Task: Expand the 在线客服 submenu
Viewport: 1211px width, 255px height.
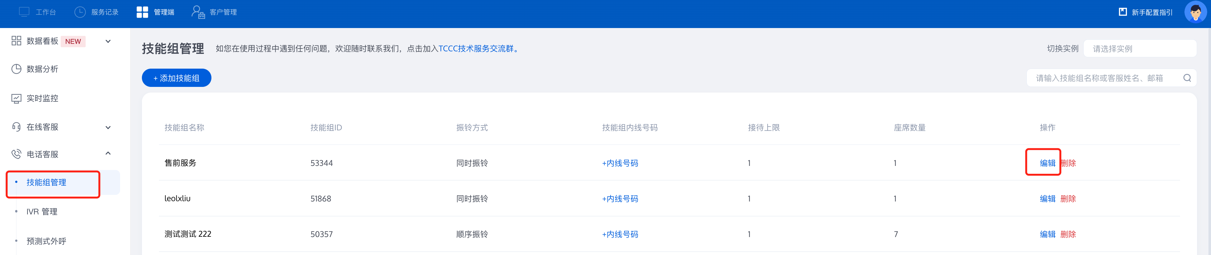Action: (x=108, y=127)
